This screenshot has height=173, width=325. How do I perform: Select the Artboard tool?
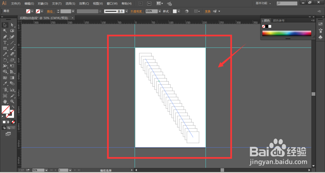5,96
